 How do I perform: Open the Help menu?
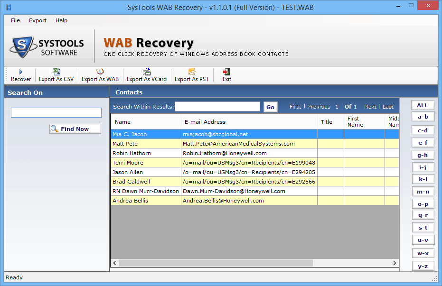tap(61, 20)
